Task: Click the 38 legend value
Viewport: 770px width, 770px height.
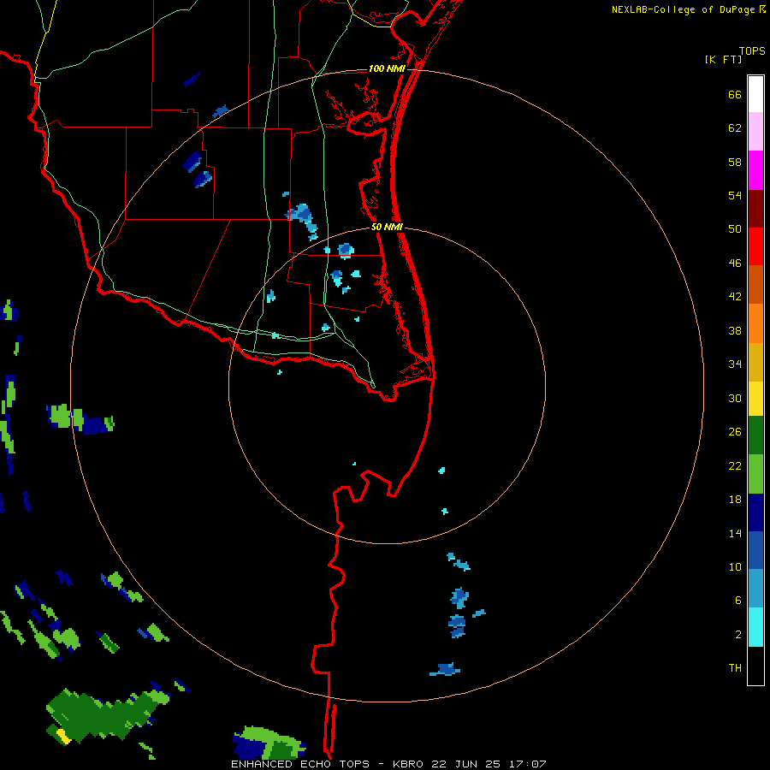Action: coord(735,331)
